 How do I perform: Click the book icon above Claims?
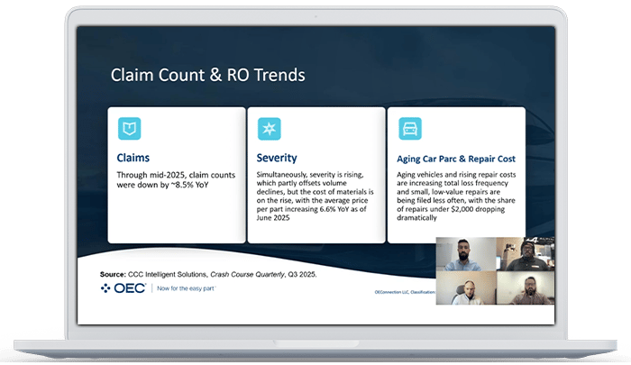point(129,129)
